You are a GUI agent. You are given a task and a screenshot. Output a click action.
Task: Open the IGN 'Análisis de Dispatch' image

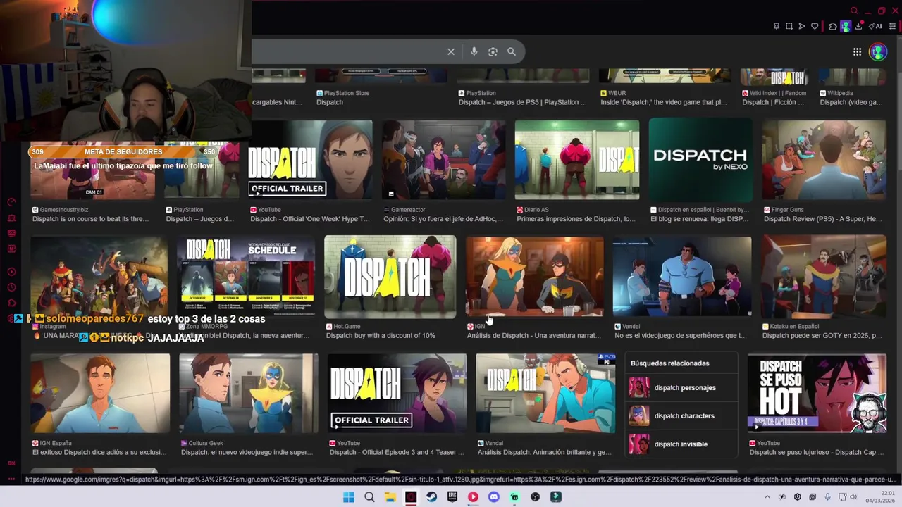click(x=534, y=277)
